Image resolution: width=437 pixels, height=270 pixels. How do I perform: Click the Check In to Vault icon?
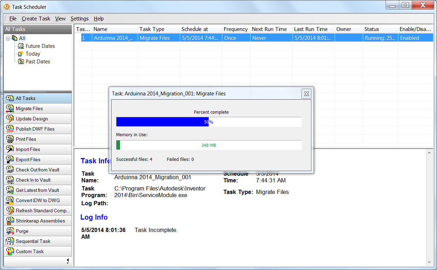click(10, 180)
